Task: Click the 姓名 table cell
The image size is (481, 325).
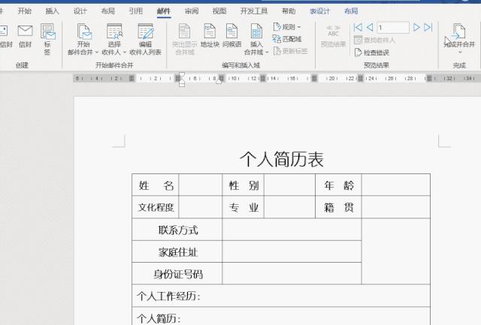Action: point(156,185)
